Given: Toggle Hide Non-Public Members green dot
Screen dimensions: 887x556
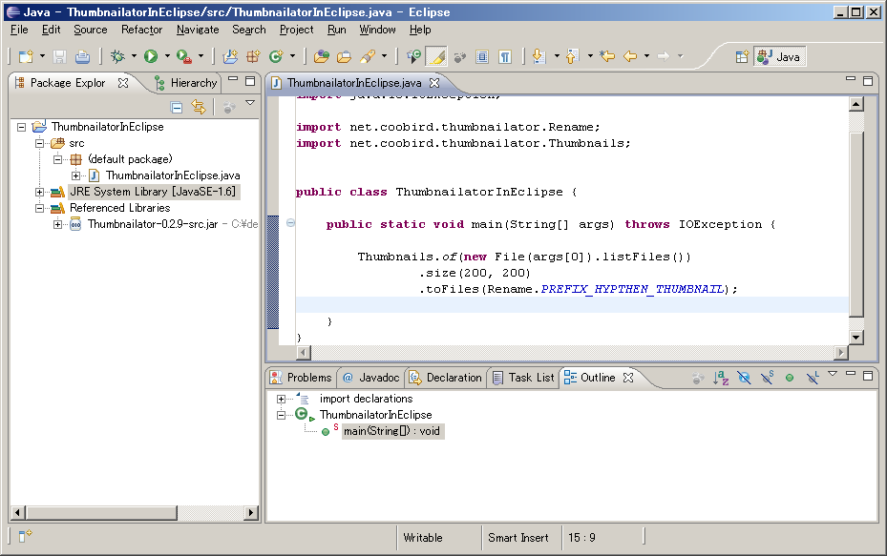Looking at the screenshot, I should [790, 378].
